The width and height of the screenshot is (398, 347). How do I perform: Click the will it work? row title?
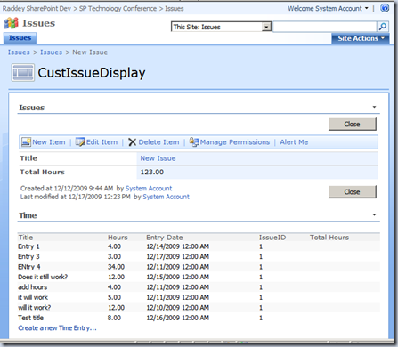[x=34, y=308]
